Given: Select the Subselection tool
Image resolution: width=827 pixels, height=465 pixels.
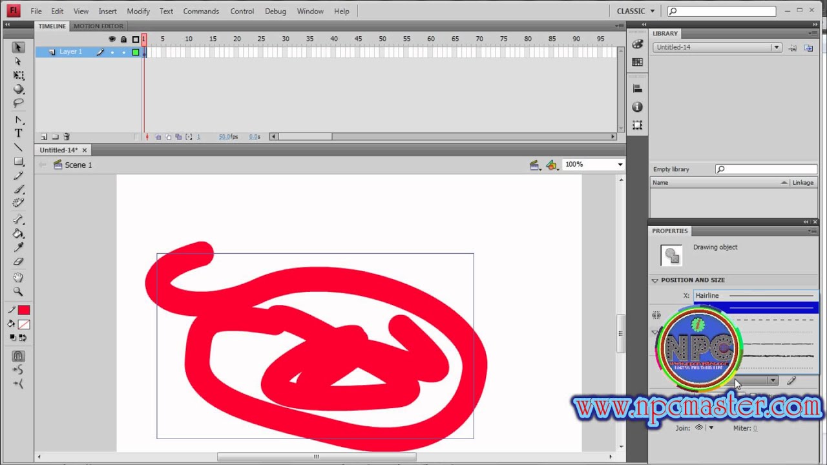Looking at the screenshot, I should [18, 61].
